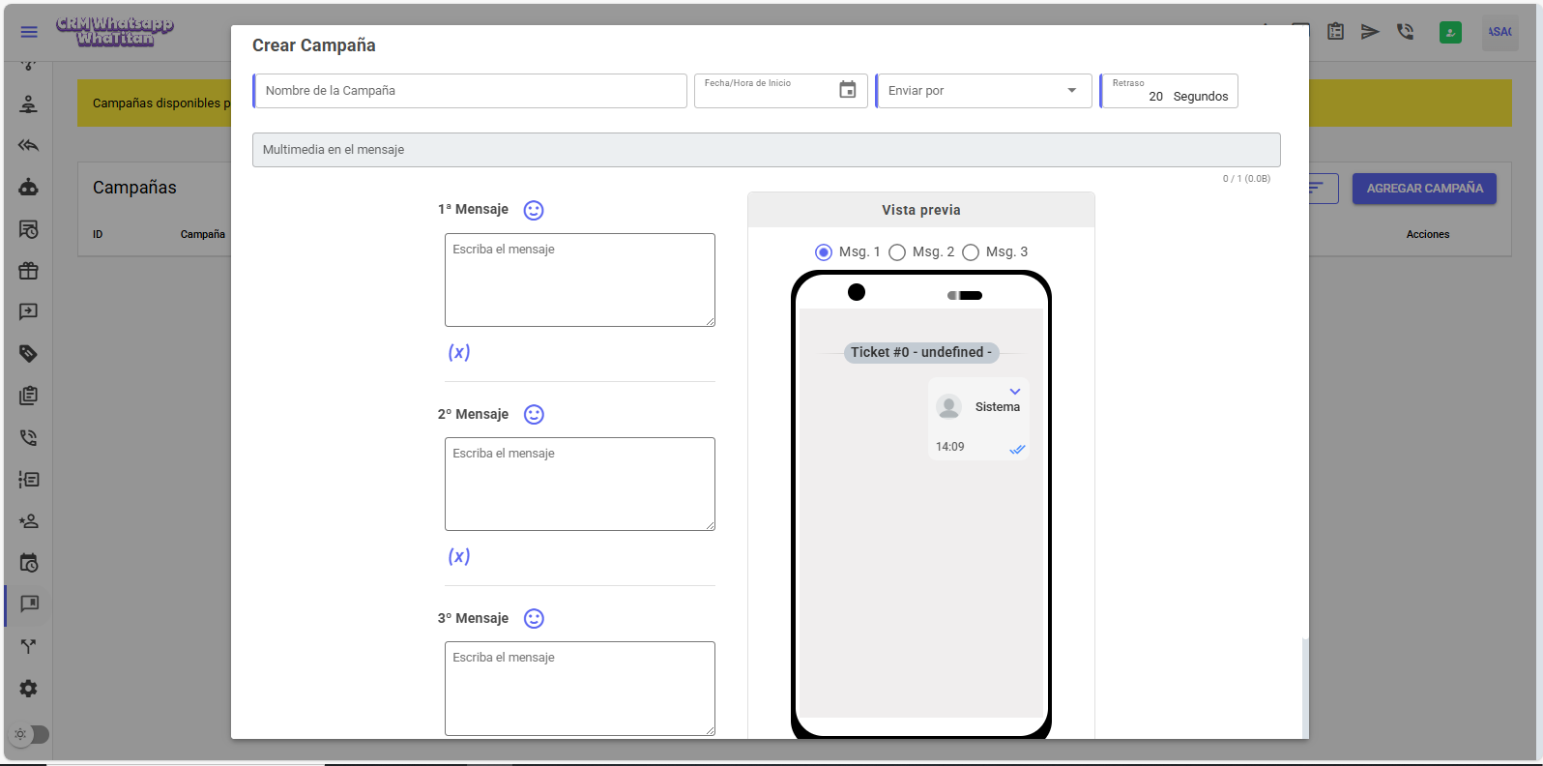Click the Fecha/Hora de Inicio field
The height and width of the screenshot is (766, 1543).
point(781,91)
